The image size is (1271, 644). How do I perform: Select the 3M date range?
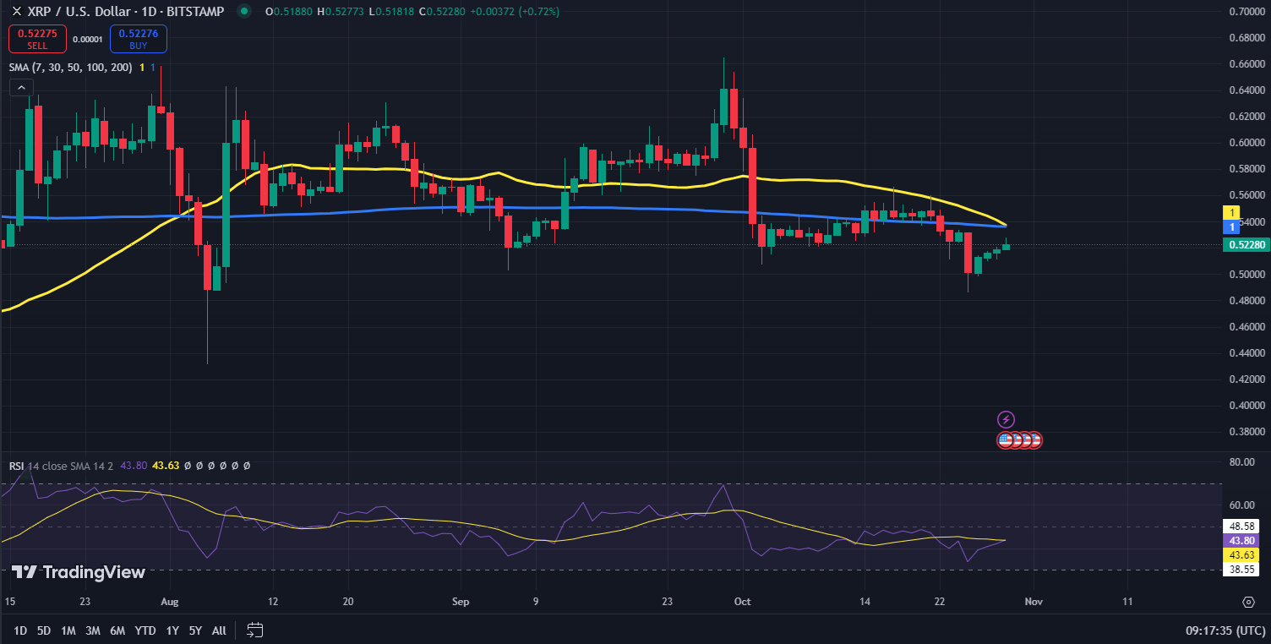coord(93,630)
